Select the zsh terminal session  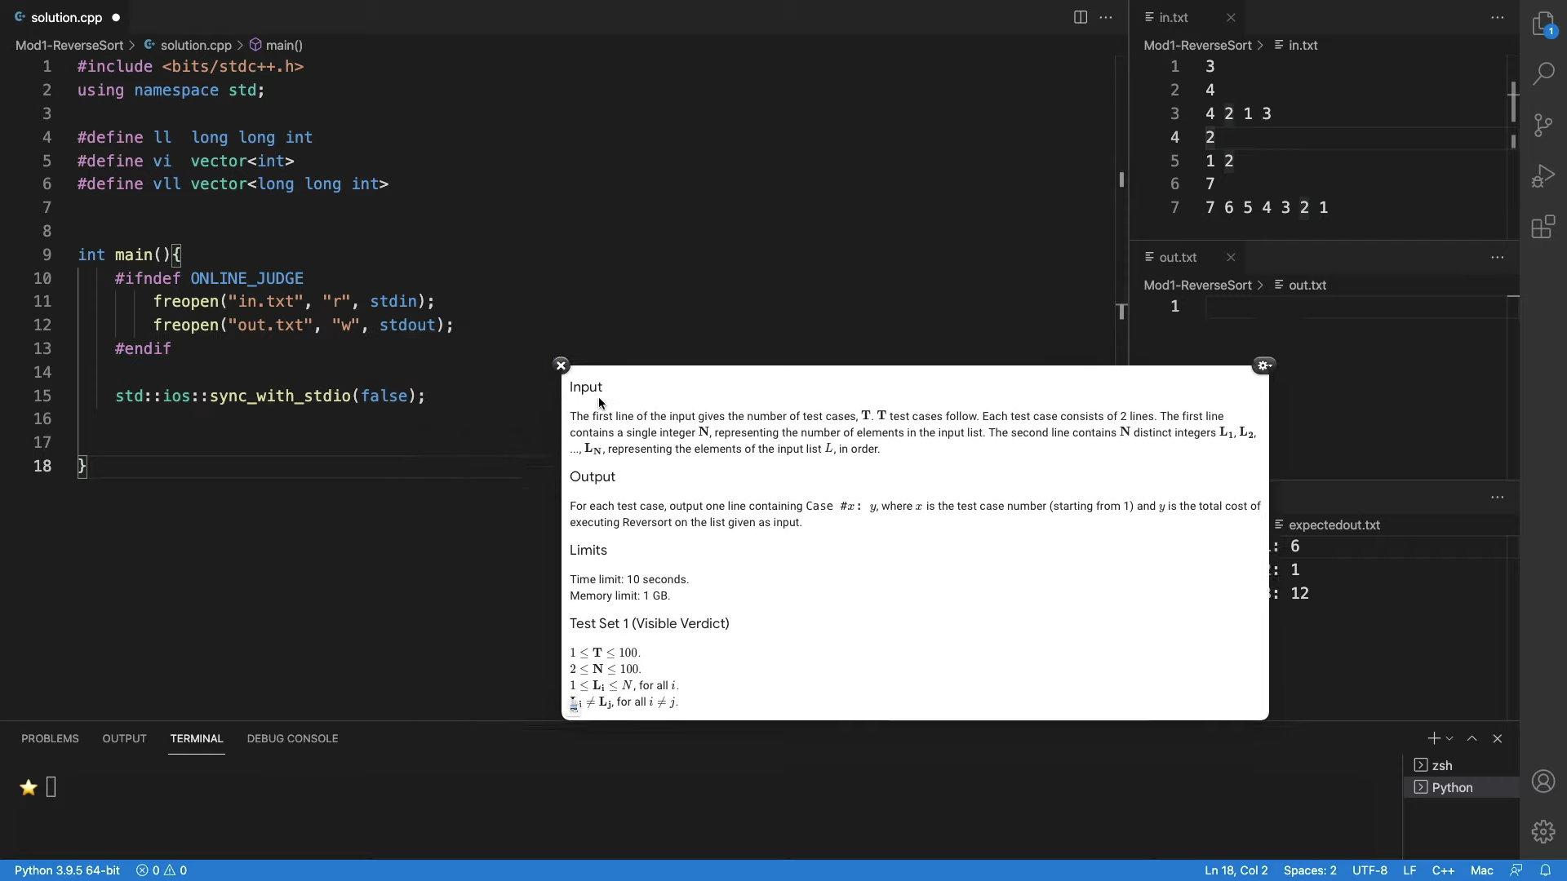tap(1442, 765)
